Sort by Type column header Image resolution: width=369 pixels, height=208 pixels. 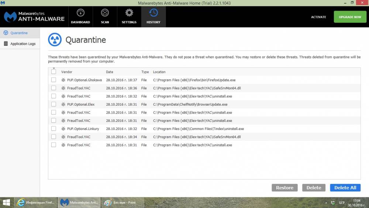pos(145,72)
